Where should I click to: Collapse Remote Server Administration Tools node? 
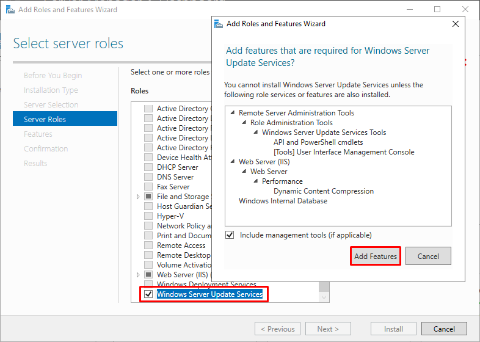tap(233, 112)
